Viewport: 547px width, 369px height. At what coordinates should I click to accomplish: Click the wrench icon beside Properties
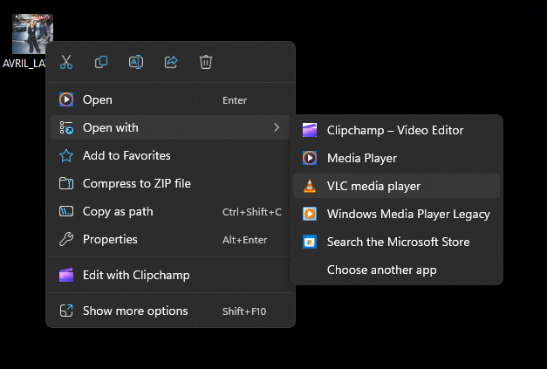pos(66,239)
